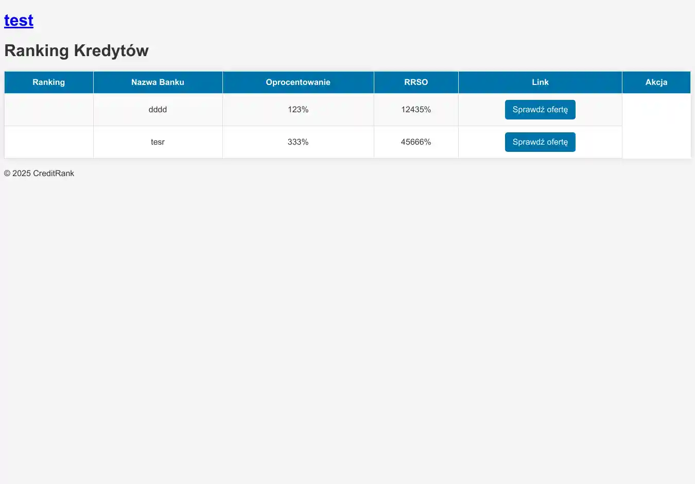Select the 123% interest rate cell
This screenshot has height=484, width=695.
tap(298, 110)
